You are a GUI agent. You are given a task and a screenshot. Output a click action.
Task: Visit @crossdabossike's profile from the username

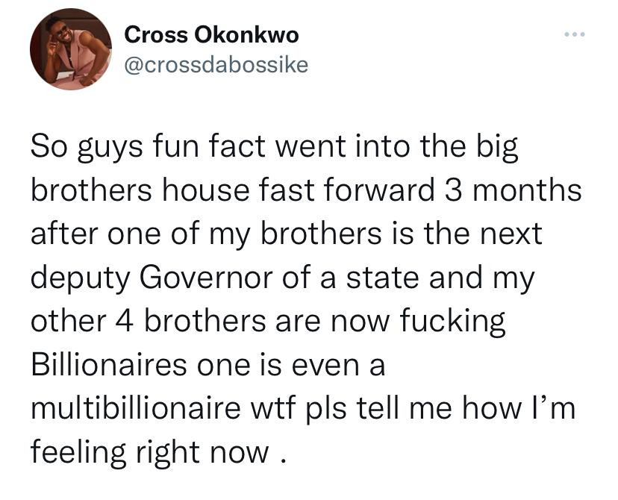(x=217, y=65)
